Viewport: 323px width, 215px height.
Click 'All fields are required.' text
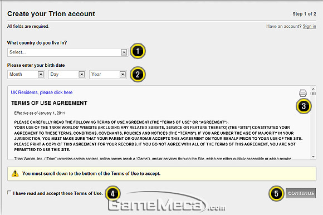(28, 26)
